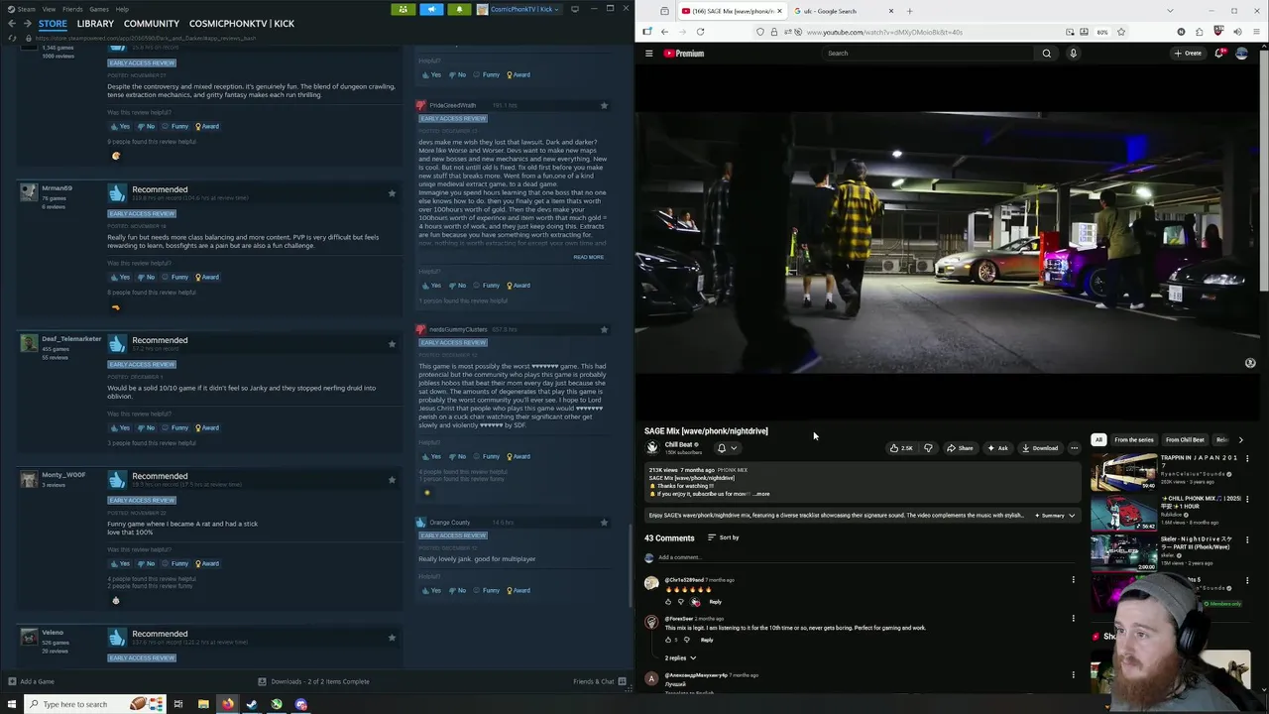Award the Monty_WOOF review

tap(207, 563)
